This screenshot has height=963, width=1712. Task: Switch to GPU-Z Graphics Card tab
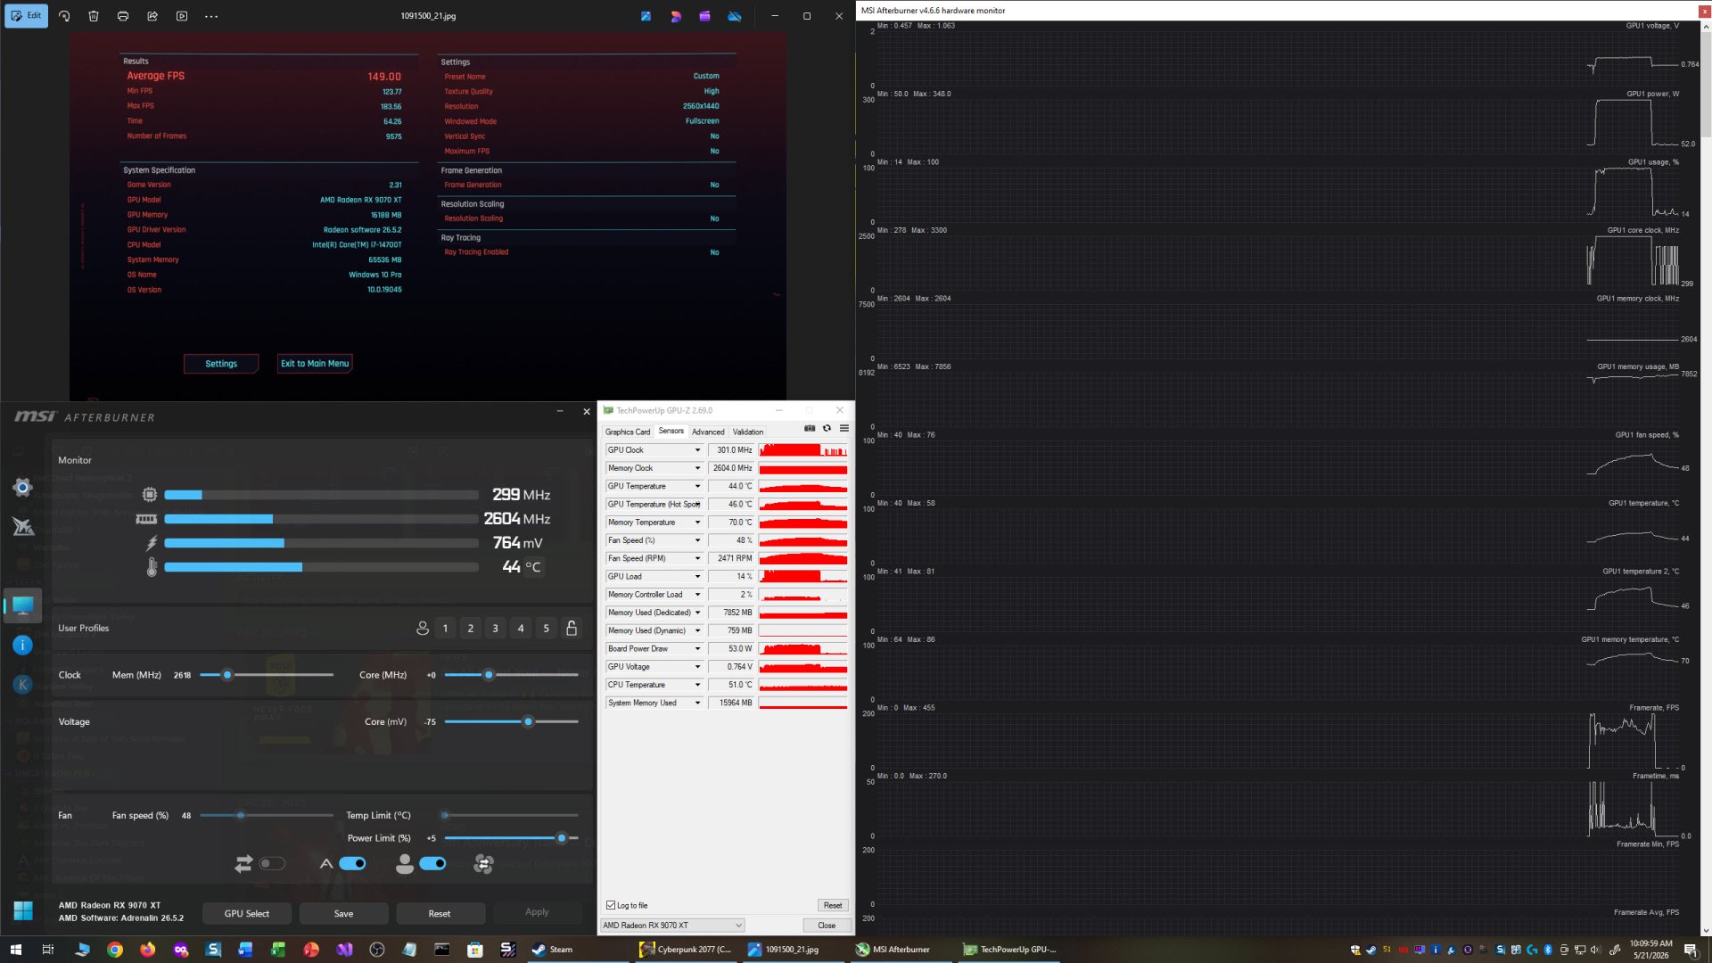point(628,432)
